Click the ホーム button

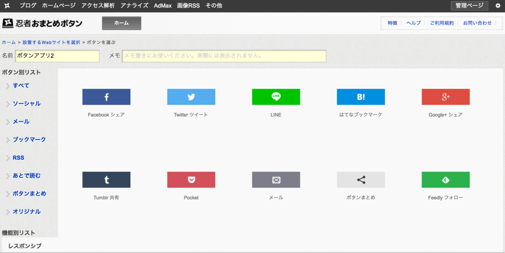(x=121, y=23)
